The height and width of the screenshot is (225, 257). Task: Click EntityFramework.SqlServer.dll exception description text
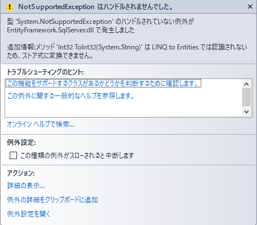tap(101, 26)
